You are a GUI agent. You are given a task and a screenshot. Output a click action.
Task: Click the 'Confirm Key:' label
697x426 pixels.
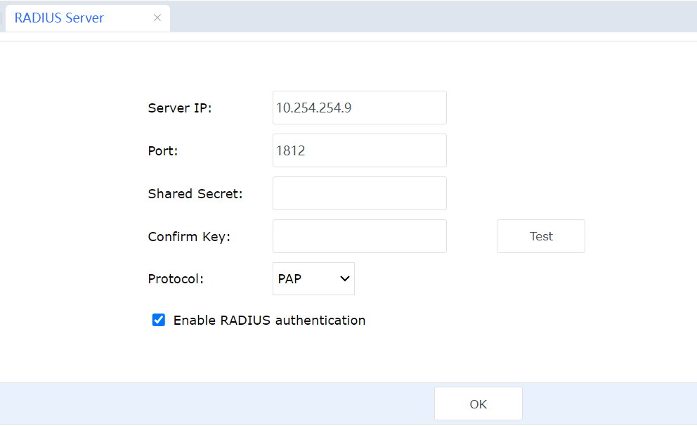click(x=189, y=237)
